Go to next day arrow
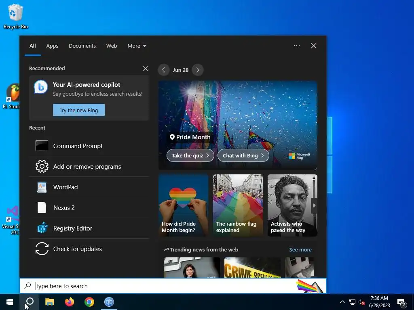The image size is (414, 310). (x=198, y=70)
